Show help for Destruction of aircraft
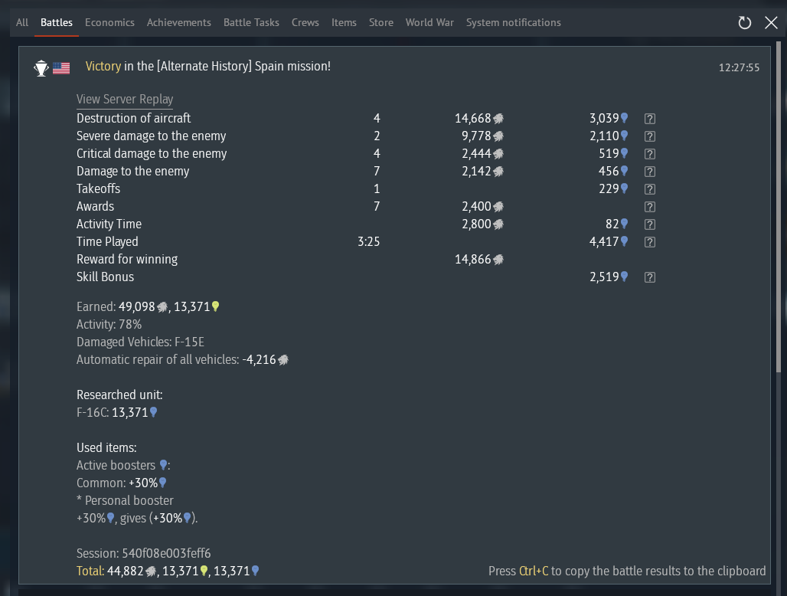 click(649, 119)
